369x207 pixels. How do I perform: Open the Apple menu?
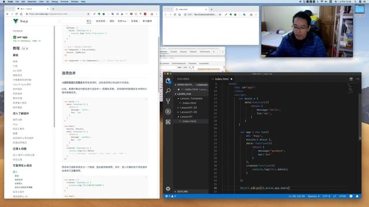click(4, 1)
